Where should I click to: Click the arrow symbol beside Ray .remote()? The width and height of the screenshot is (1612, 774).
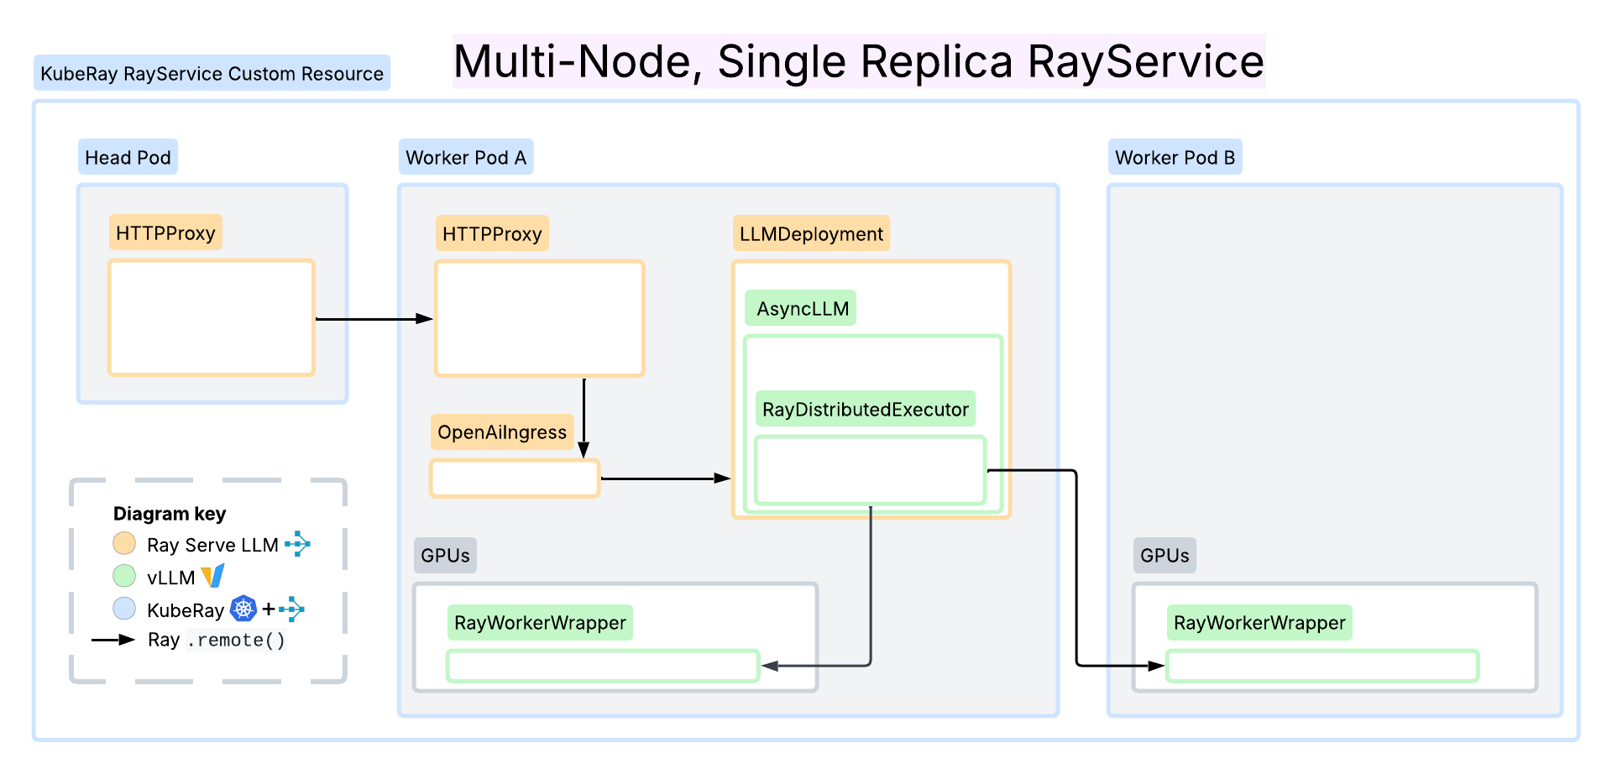[x=113, y=640]
